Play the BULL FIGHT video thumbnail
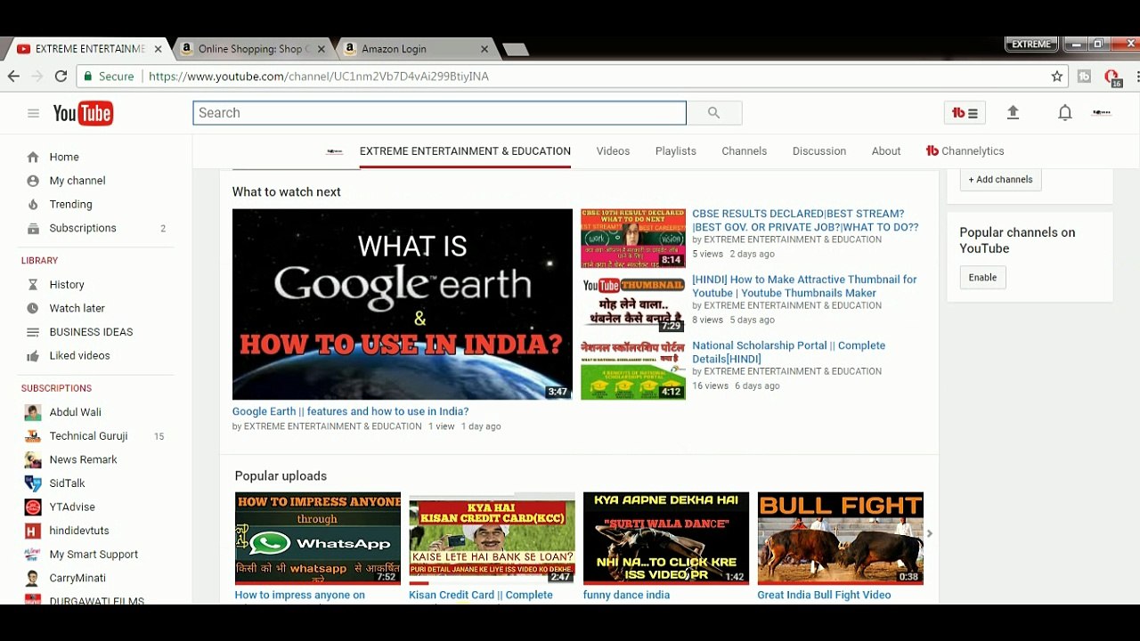Viewport: 1140px width, 641px height. 841,539
